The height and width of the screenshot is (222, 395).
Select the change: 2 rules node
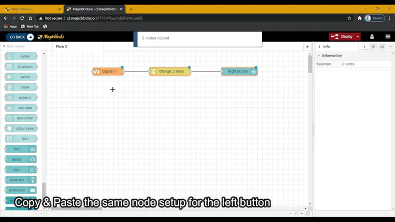click(x=170, y=72)
